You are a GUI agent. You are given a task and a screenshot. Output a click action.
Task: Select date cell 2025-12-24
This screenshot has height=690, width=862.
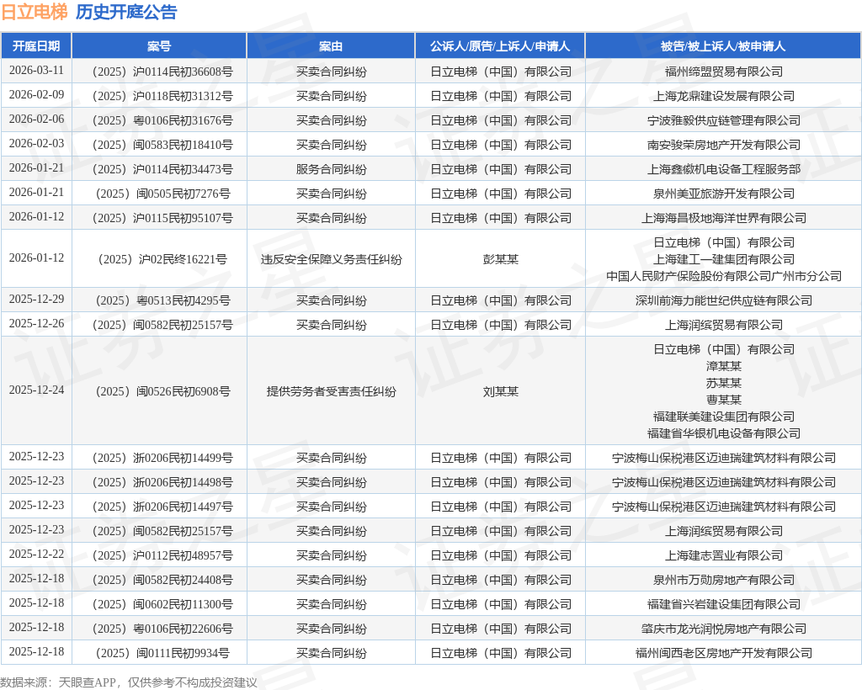[x=36, y=390]
